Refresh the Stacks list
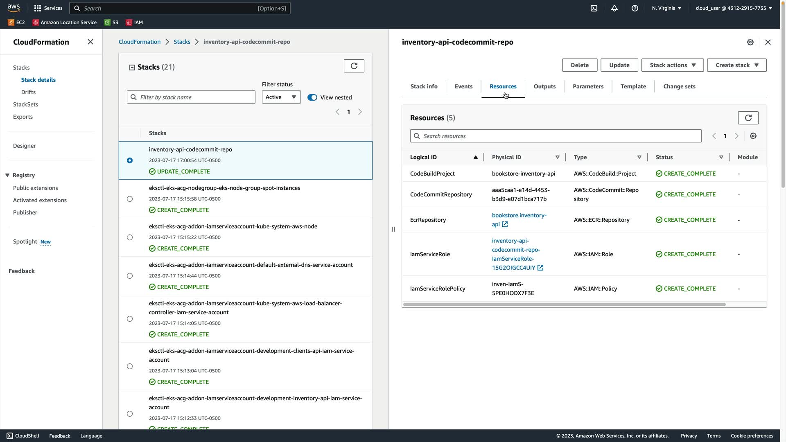The height and width of the screenshot is (442, 786). (354, 66)
